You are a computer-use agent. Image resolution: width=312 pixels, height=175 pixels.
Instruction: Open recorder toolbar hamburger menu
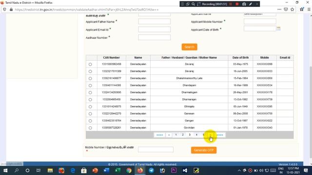[182, 4]
